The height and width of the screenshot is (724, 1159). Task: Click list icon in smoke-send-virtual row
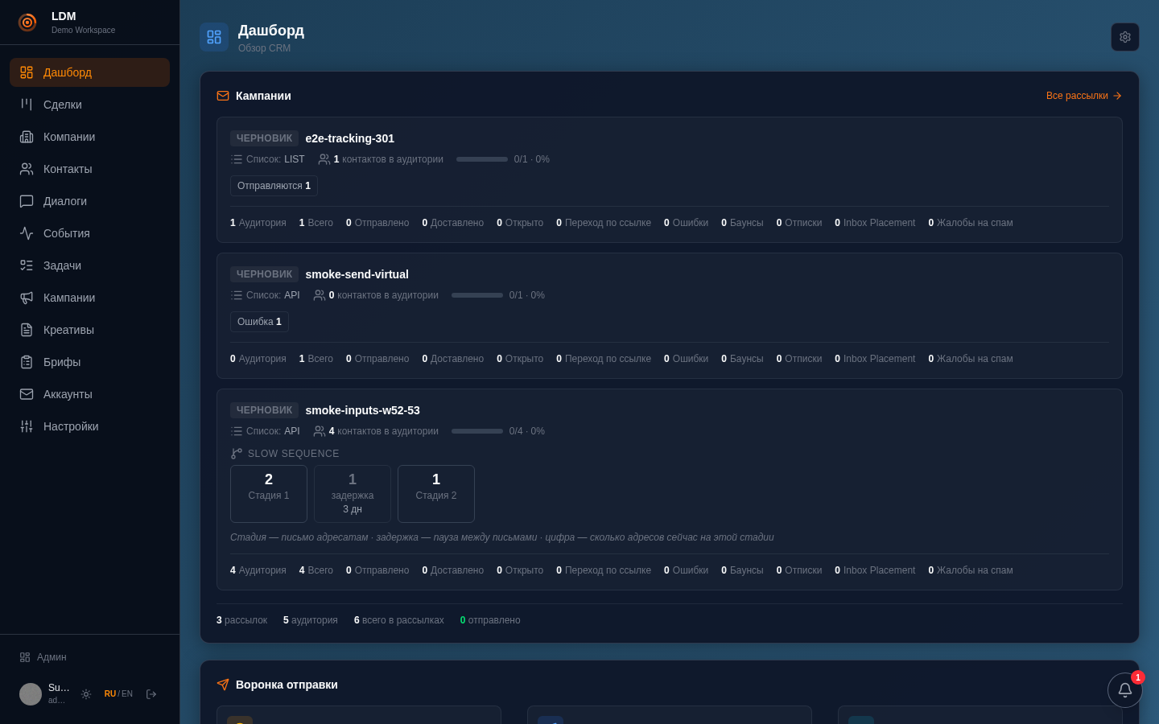237,295
